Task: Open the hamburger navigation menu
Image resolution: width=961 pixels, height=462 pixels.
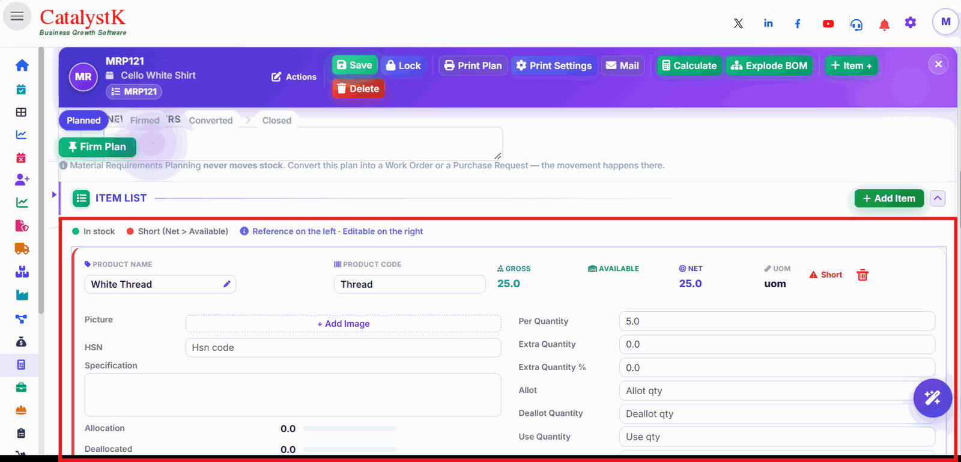Action: tap(17, 16)
